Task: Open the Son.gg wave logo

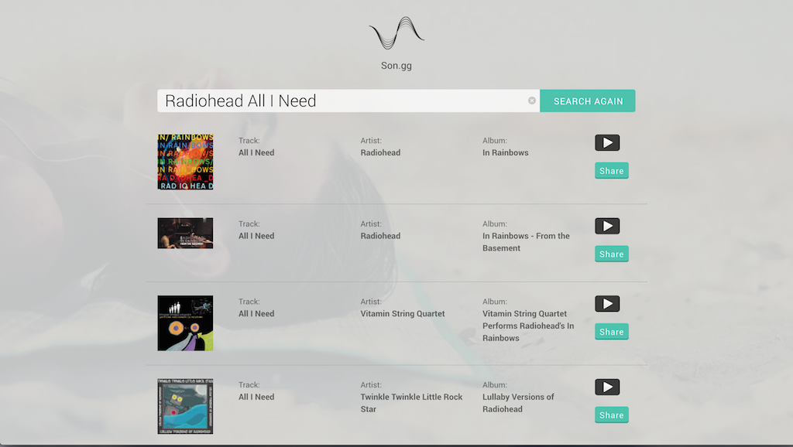Action: pos(396,32)
